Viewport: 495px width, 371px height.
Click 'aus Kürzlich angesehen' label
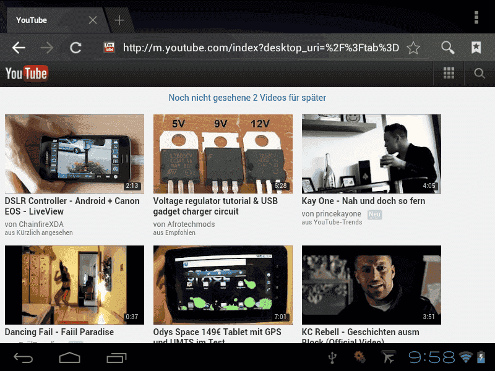tap(38, 232)
